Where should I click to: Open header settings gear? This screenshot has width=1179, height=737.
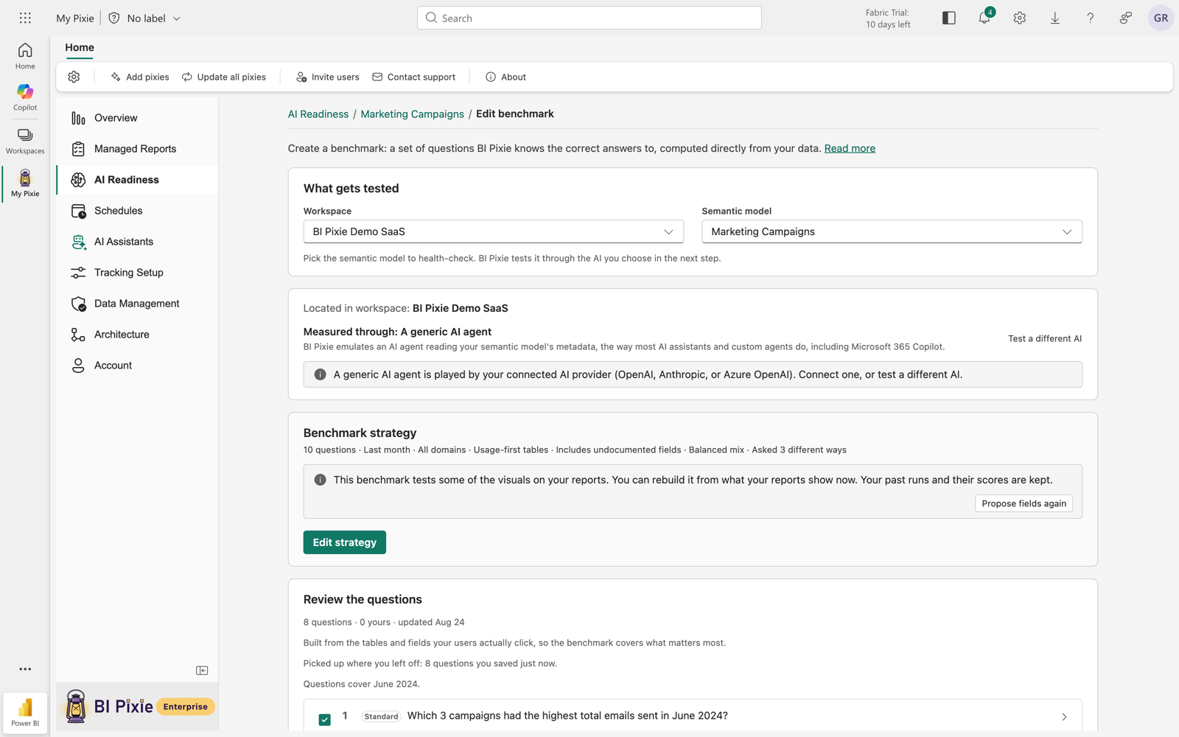[1019, 18]
